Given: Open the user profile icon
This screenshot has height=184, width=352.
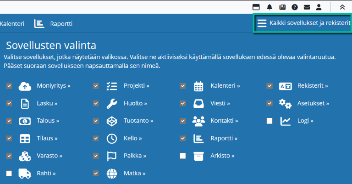Looking at the screenshot, I should pos(319,7).
